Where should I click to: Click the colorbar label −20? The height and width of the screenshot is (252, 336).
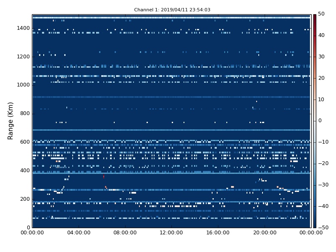[323, 163]
